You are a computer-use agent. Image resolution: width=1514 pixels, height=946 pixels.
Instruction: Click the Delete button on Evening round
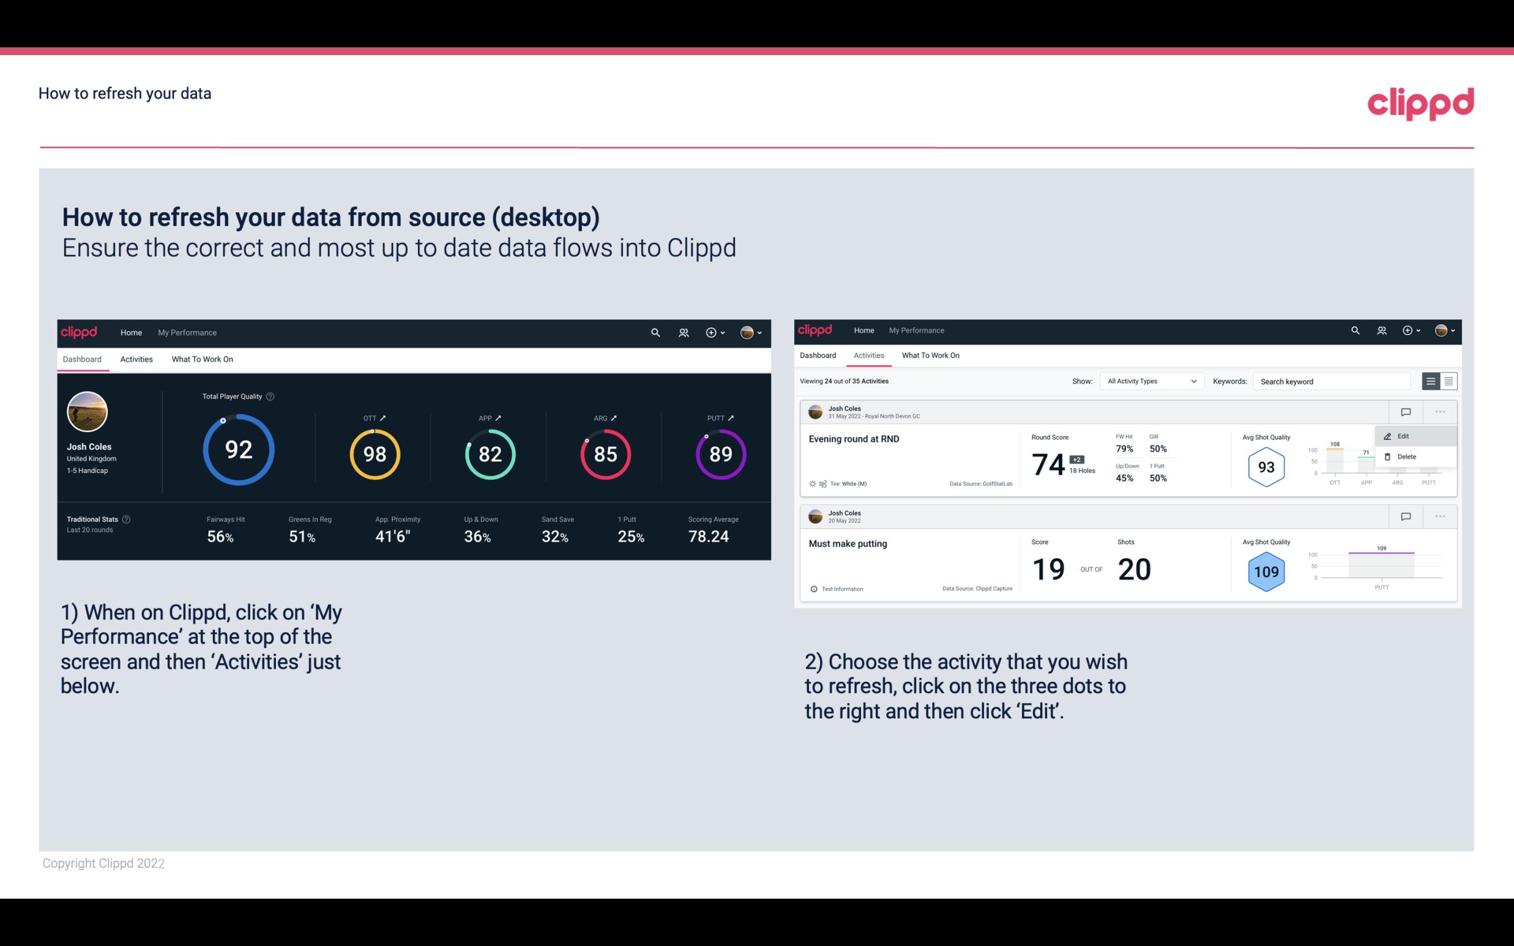(1407, 456)
